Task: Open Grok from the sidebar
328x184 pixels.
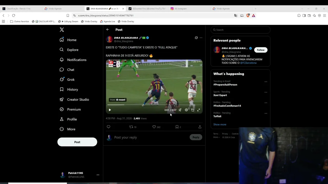Action: (x=67, y=79)
